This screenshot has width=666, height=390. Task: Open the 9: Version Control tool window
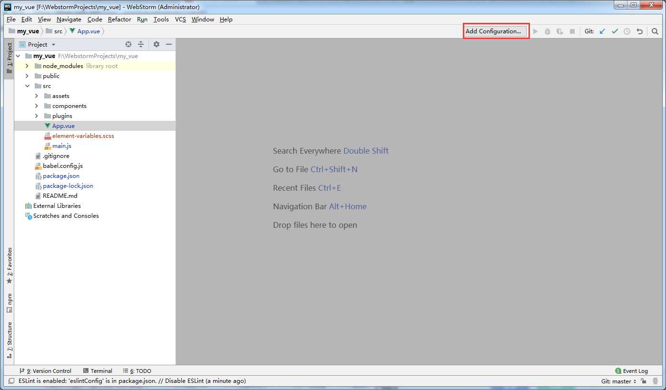pyautogui.click(x=45, y=371)
